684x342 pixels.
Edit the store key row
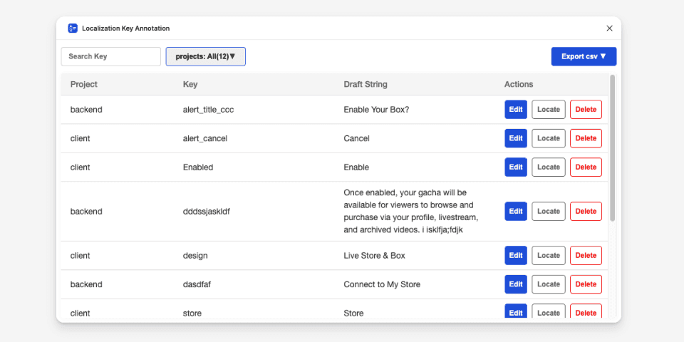click(516, 311)
